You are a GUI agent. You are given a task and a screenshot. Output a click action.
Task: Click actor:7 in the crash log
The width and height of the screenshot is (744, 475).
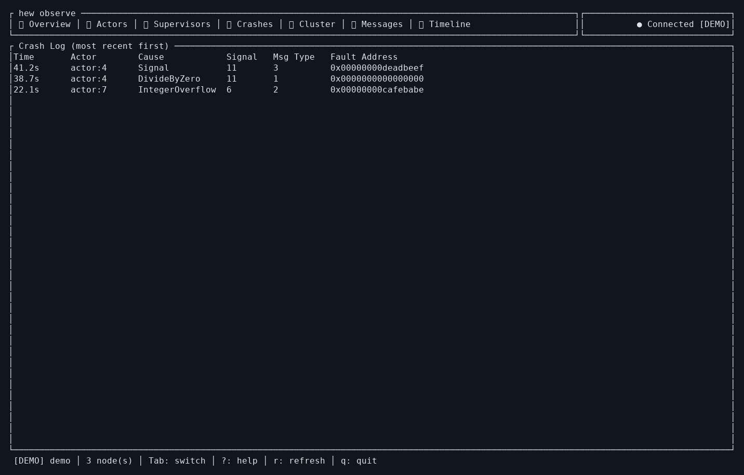point(89,90)
